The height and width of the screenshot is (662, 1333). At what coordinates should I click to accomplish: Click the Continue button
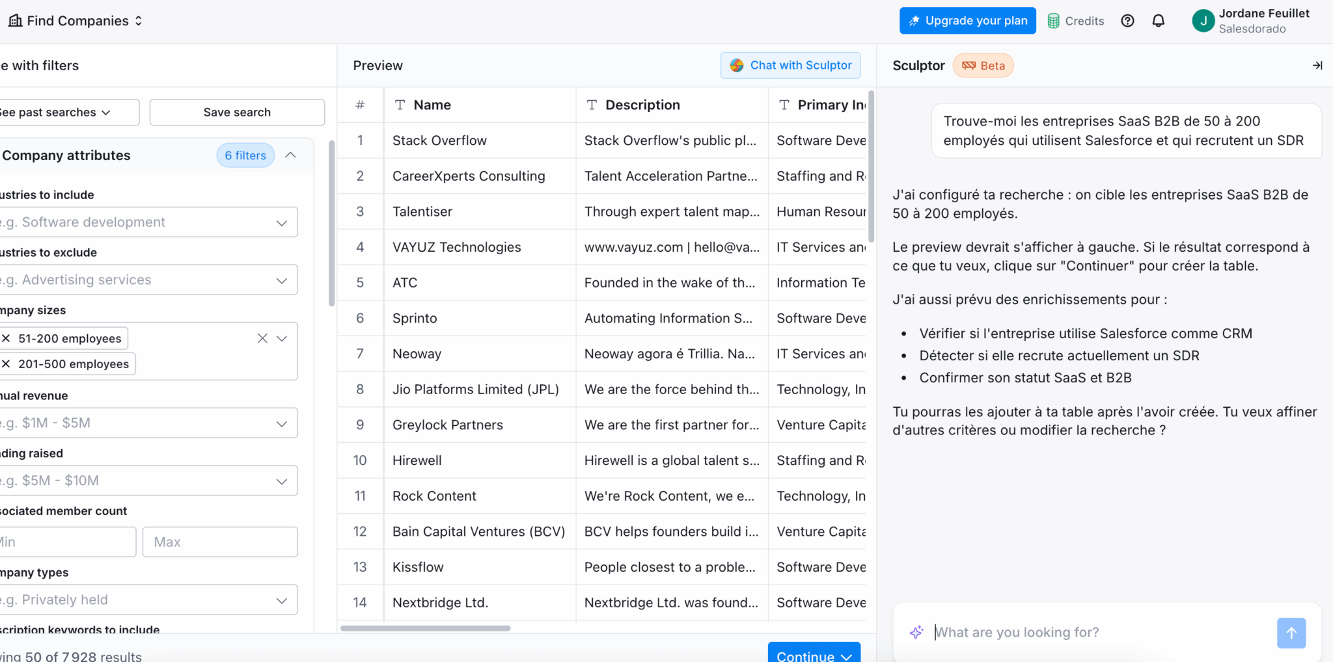pyautogui.click(x=814, y=652)
